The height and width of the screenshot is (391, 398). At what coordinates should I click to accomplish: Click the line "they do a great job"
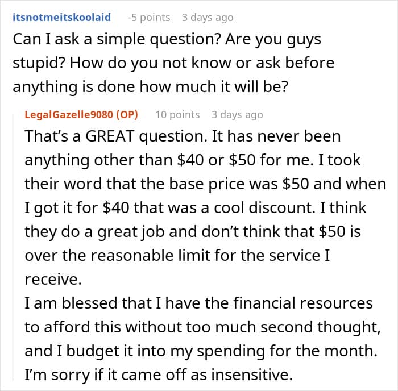(193, 232)
